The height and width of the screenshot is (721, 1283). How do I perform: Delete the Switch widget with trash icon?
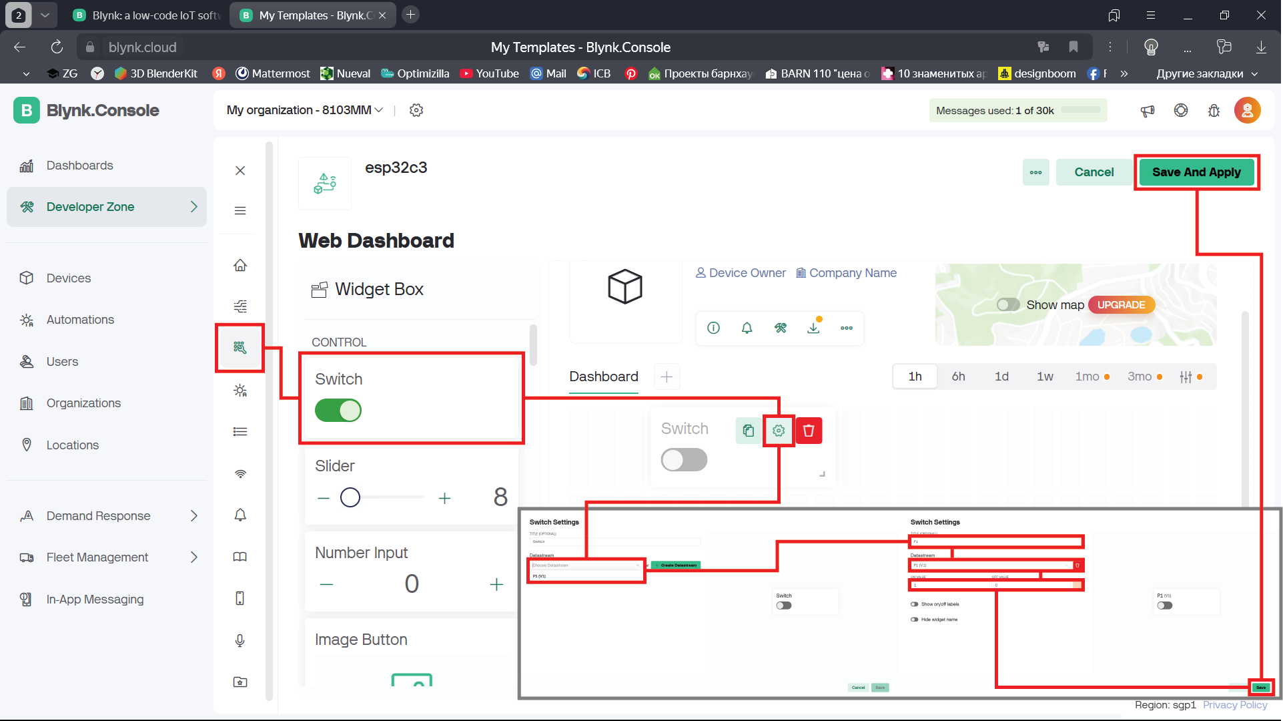pyautogui.click(x=809, y=431)
